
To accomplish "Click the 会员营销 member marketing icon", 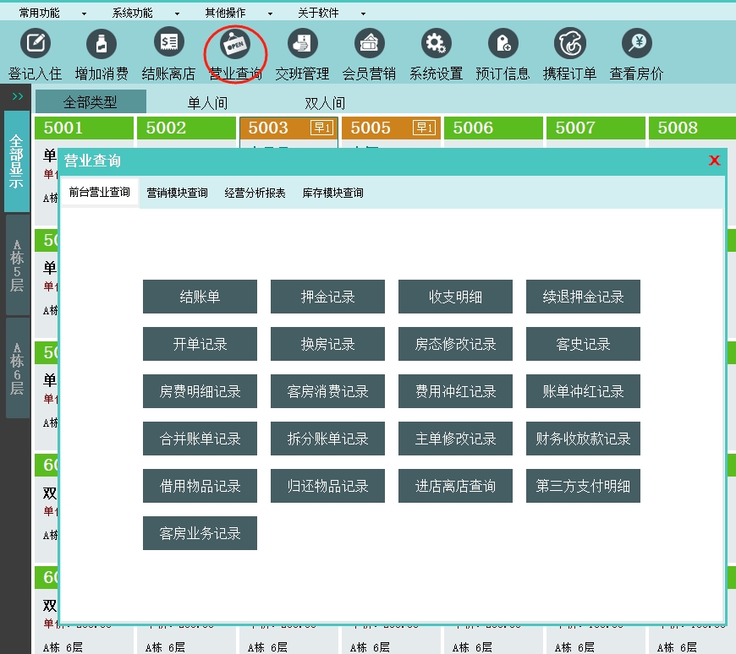I will [369, 44].
